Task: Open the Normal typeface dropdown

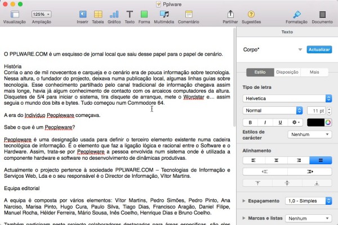Action: pos(273,110)
